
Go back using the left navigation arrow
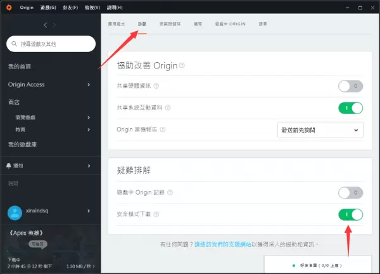point(46,25)
